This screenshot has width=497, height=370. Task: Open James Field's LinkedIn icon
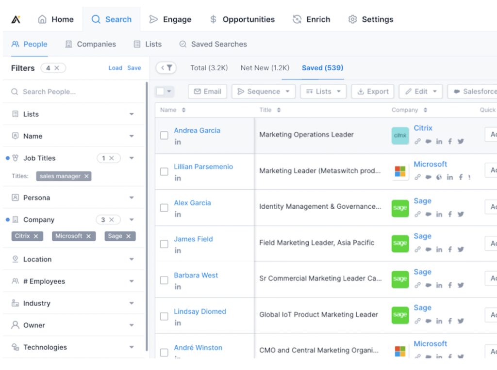178,251
